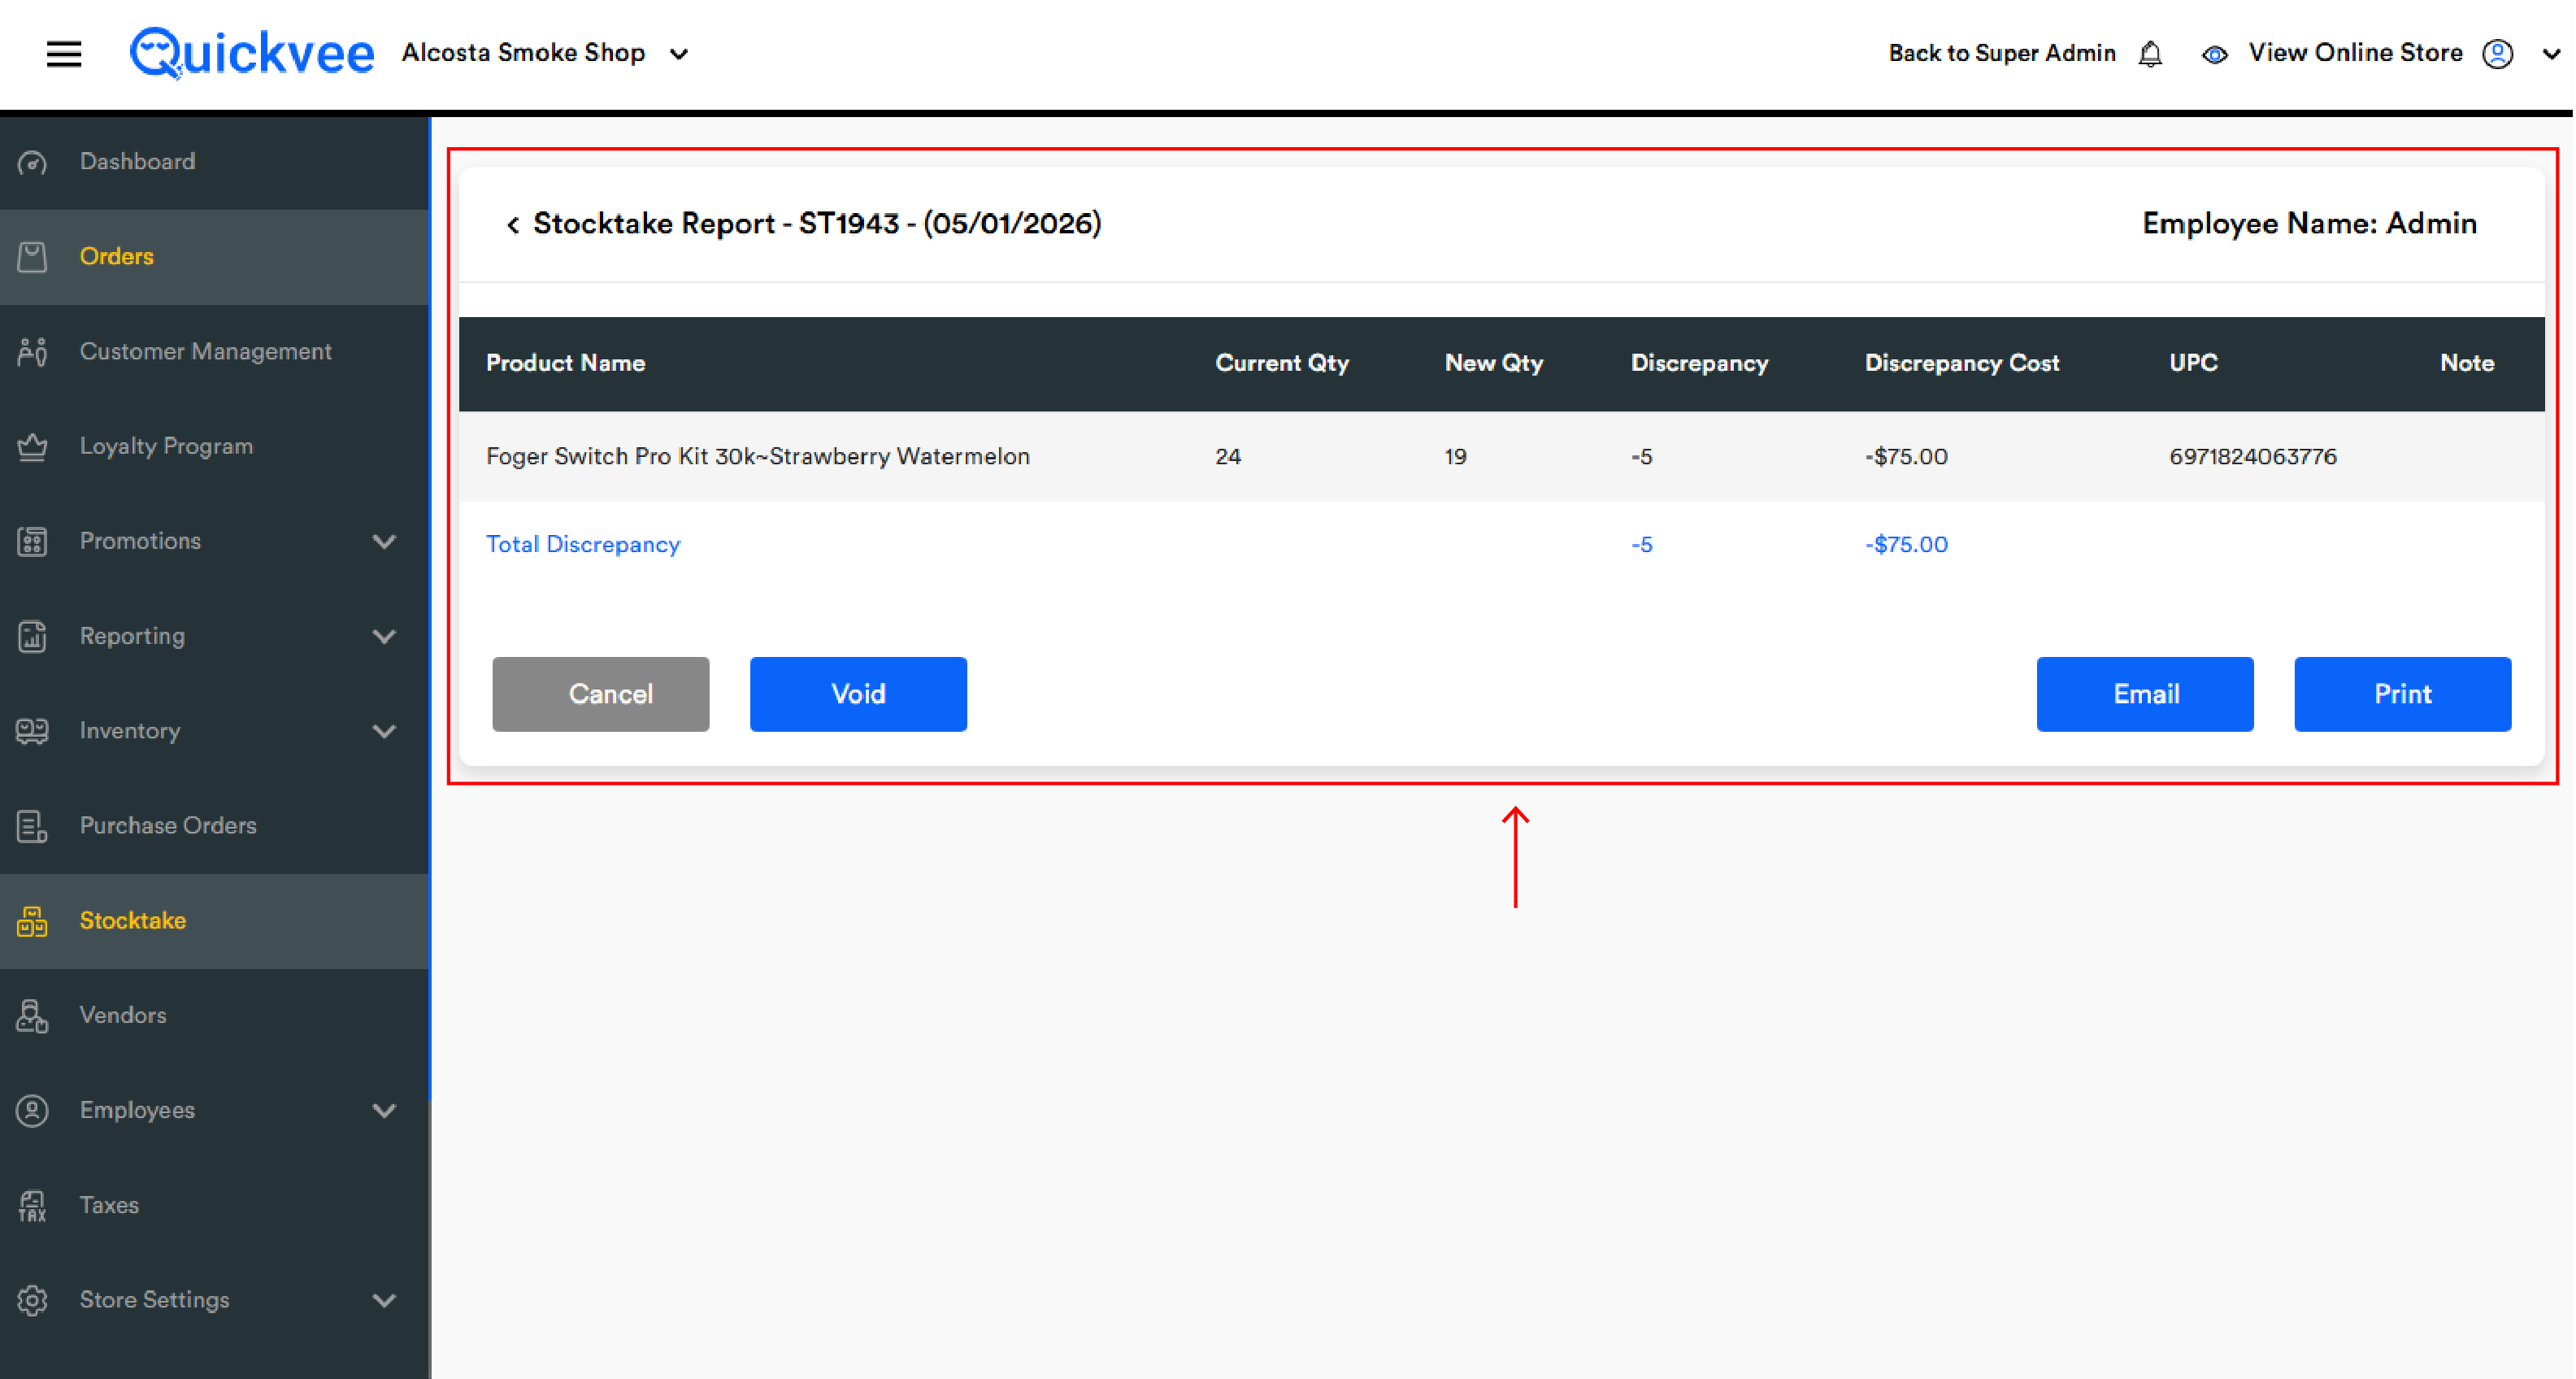This screenshot has height=1379, width=2576.
Task: Click the UPC column header
Action: [x=2193, y=363]
